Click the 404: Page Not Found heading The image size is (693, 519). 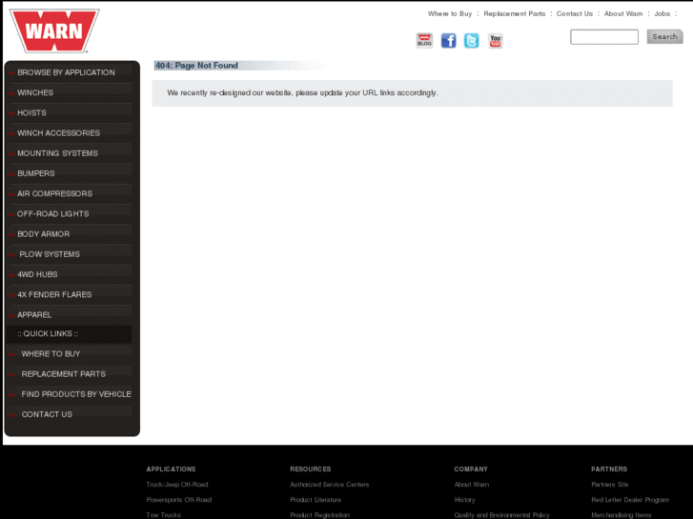196,66
